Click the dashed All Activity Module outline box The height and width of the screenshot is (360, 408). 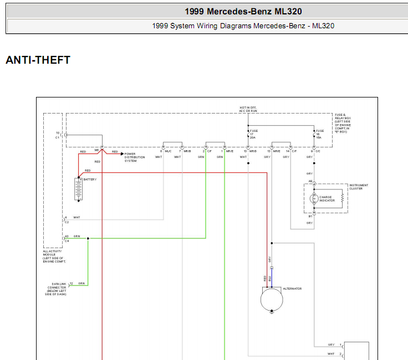point(53,181)
